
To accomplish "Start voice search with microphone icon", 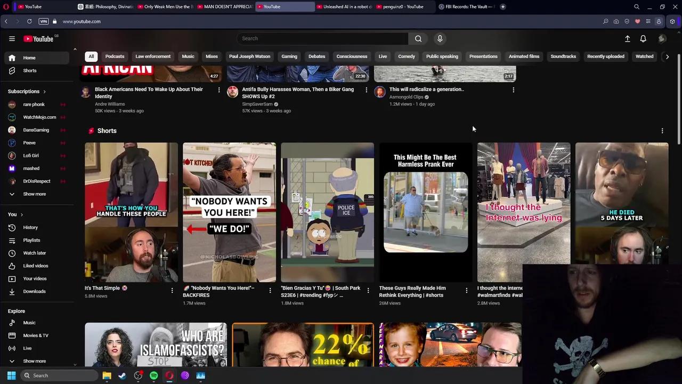I will point(440,38).
